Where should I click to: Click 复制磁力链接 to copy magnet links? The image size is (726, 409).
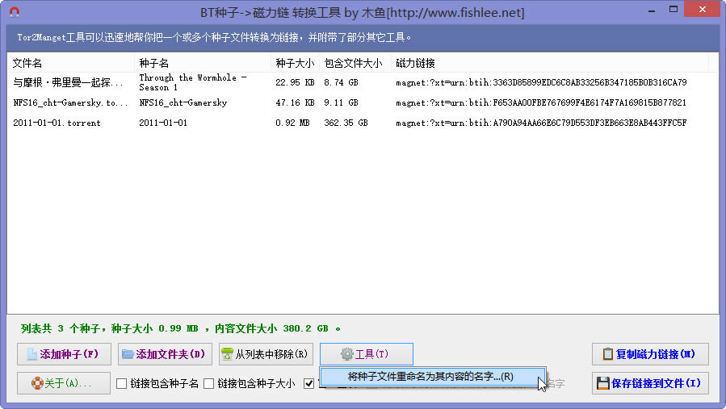[x=650, y=354]
